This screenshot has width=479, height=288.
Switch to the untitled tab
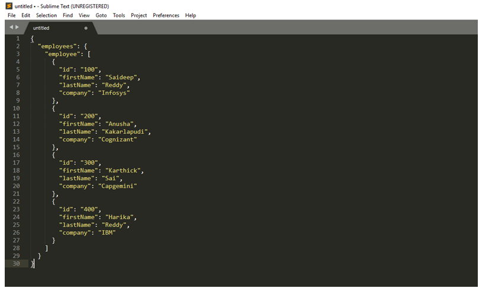click(41, 28)
